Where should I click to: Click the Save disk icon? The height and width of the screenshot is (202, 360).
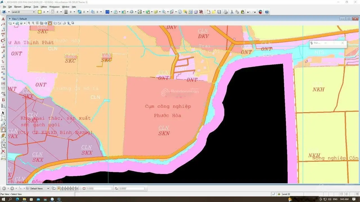click(x=219, y=12)
